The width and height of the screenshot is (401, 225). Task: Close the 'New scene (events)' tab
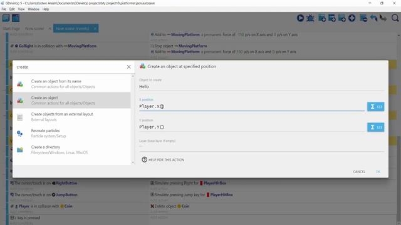(95, 28)
